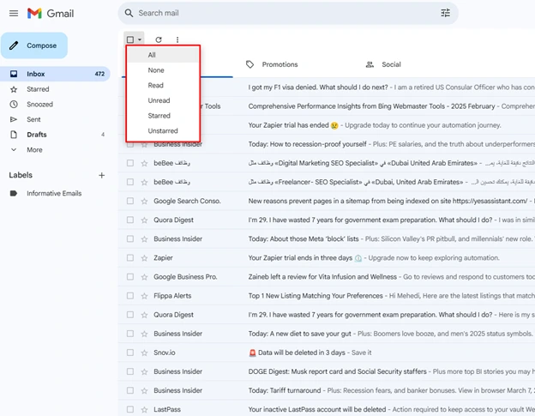The width and height of the screenshot is (535, 416).
Task: Show search options filter icon
Action: tap(445, 13)
